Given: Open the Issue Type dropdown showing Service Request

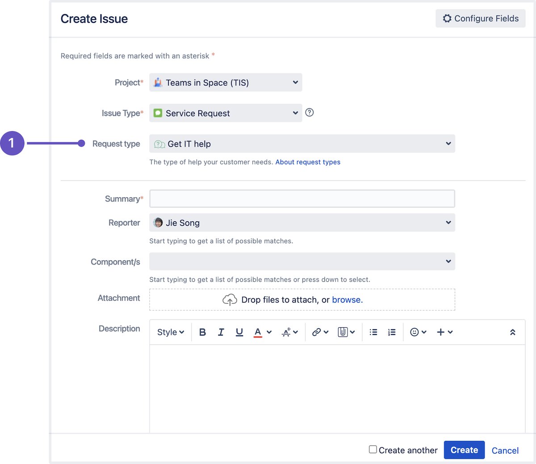Looking at the screenshot, I should [x=225, y=113].
